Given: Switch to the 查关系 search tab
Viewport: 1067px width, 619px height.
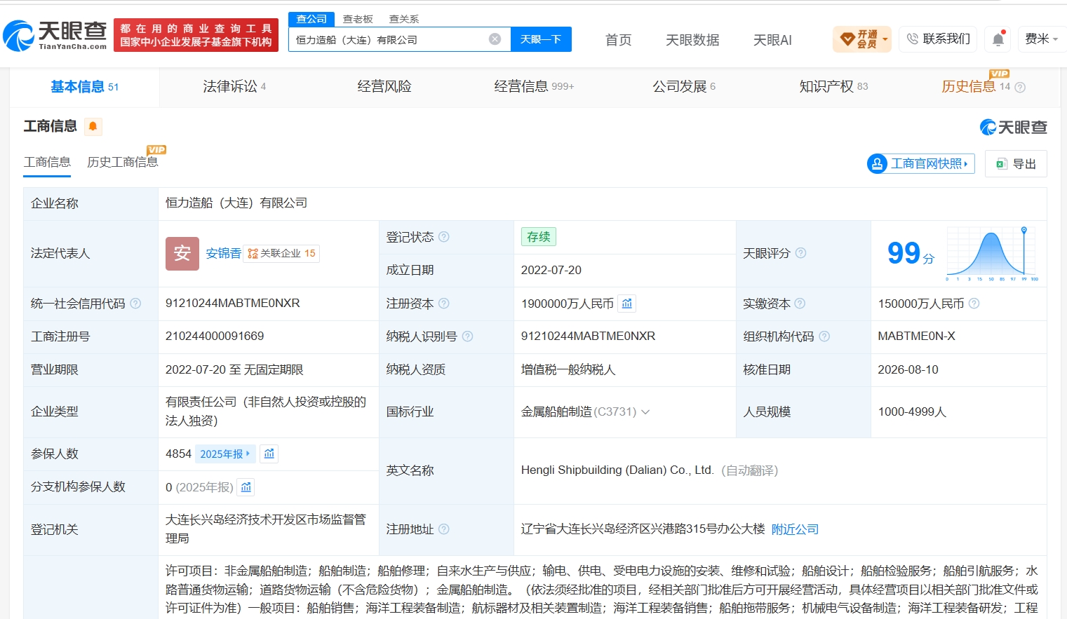Looking at the screenshot, I should point(404,19).
